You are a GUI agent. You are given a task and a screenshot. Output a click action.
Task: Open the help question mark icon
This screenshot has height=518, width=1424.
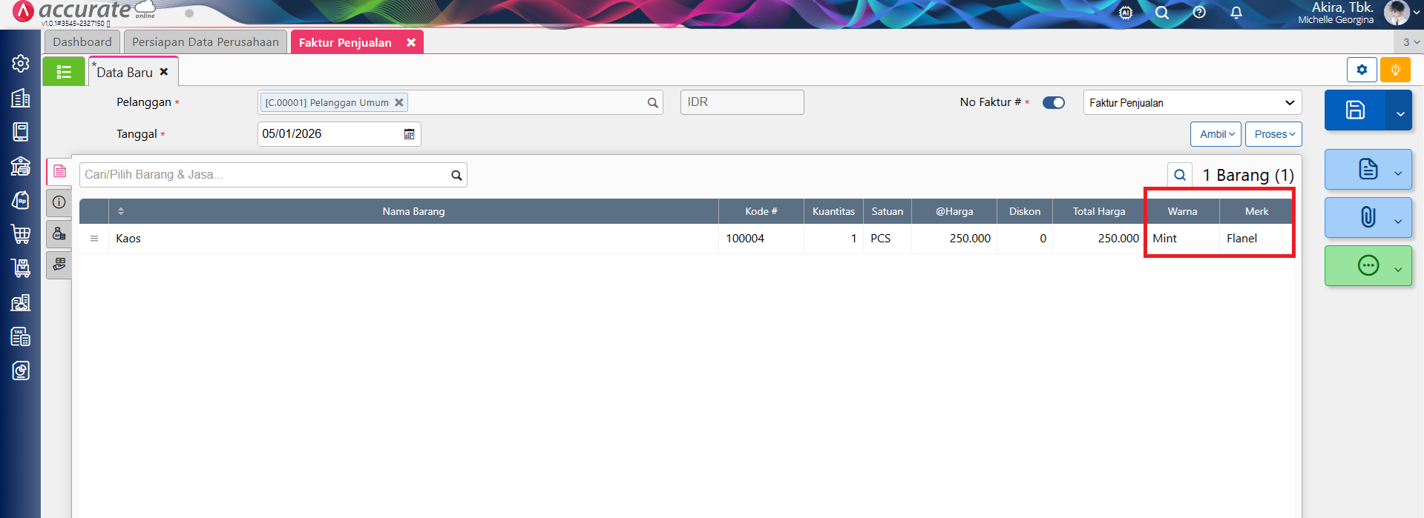pos(1199,13)
